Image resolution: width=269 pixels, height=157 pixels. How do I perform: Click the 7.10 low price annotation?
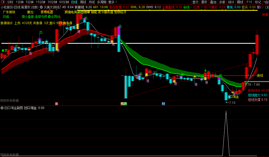click(x=231, y=103)
